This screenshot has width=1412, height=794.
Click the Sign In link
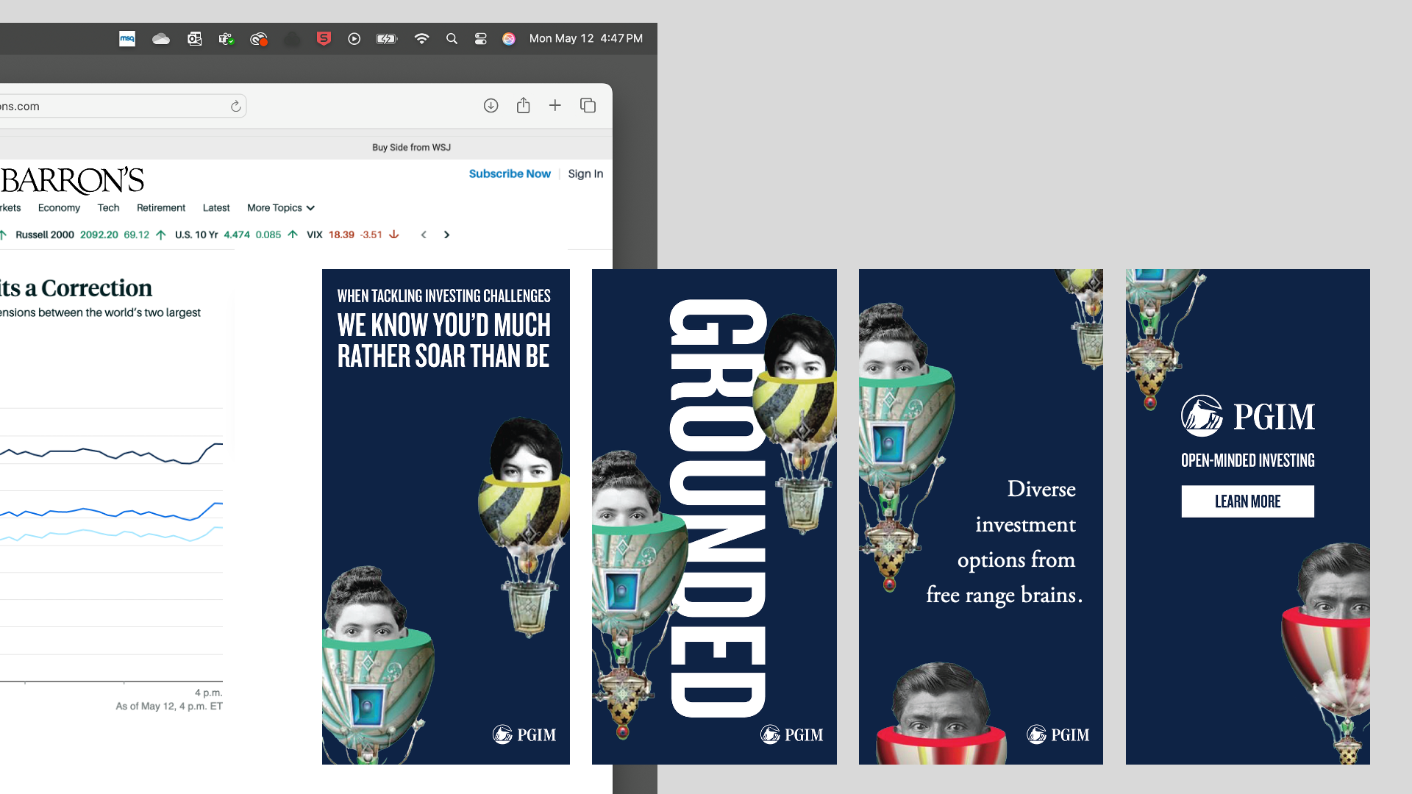tap(585, 174)
